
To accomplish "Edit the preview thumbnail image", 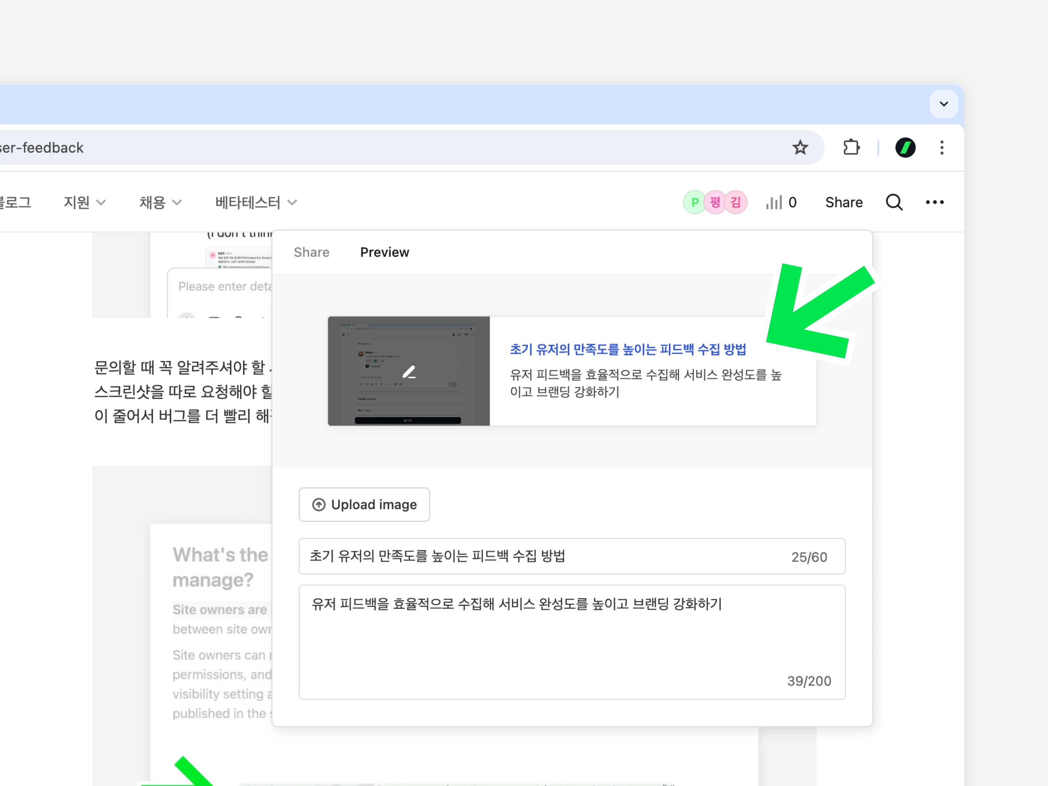I will click(408, 371).
